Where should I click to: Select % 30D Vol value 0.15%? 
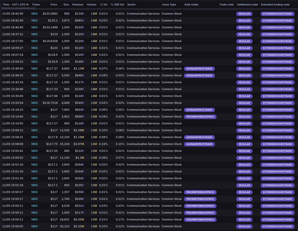pos(120,144)
